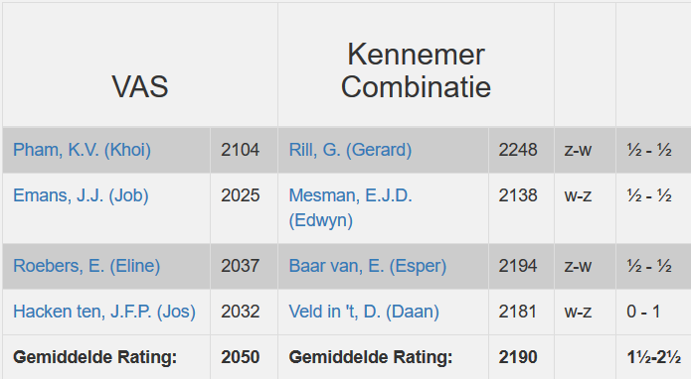This screenshot has height=379, width=691.
Task: Click the Kennemer Combinatie team header
Action: (416, 70)
